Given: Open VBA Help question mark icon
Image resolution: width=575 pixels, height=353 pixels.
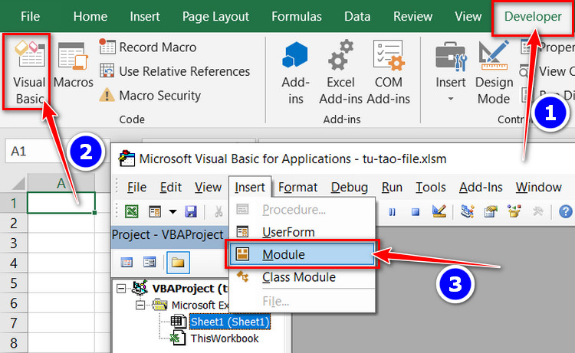Looking at the screenshot, I should 566,211.
